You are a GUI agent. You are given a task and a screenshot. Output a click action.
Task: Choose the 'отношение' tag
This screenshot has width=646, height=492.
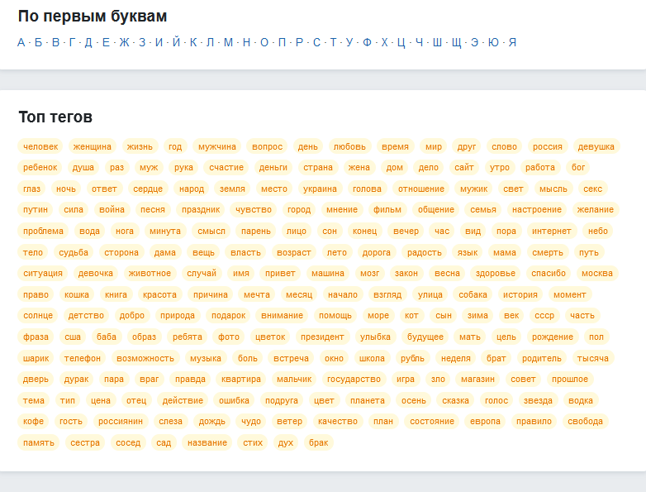pyautogui.click(x=421, y=189)
